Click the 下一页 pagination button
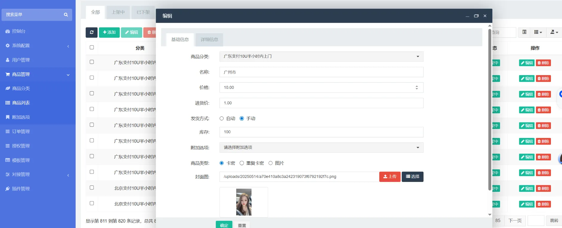Image resolution: width=562 pixels, height=228 pixels. pyautogui.click(x=515, y=221)
